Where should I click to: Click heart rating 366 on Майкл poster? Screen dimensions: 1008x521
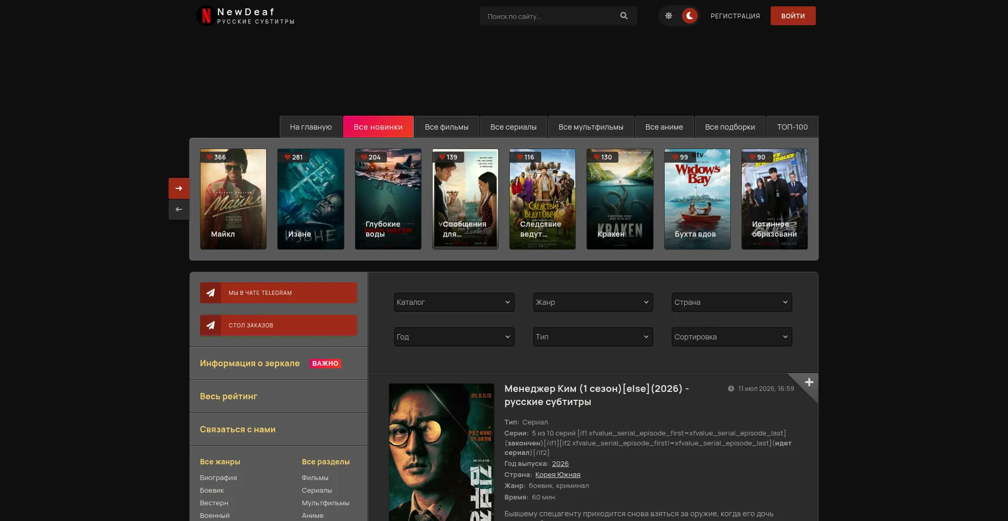(x=216, y=157)
